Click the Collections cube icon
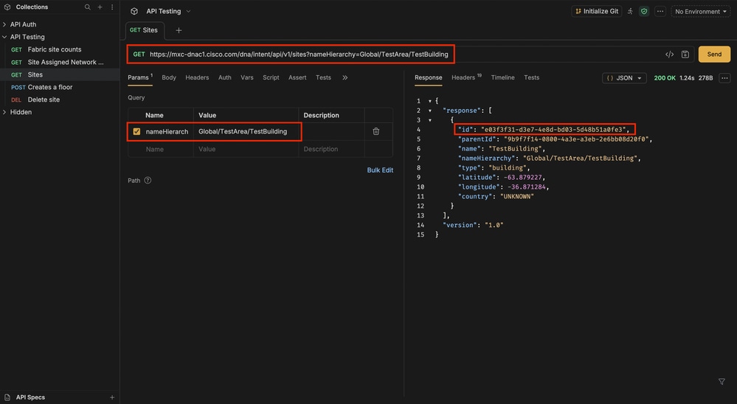 [x=7, y=7]
